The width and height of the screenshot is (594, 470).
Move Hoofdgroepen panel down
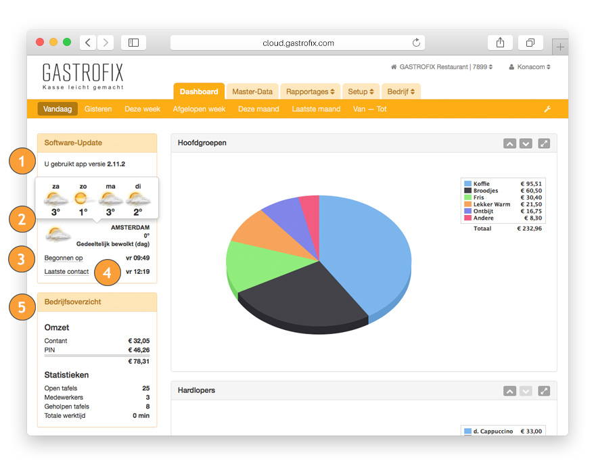(x=526, y=143)
